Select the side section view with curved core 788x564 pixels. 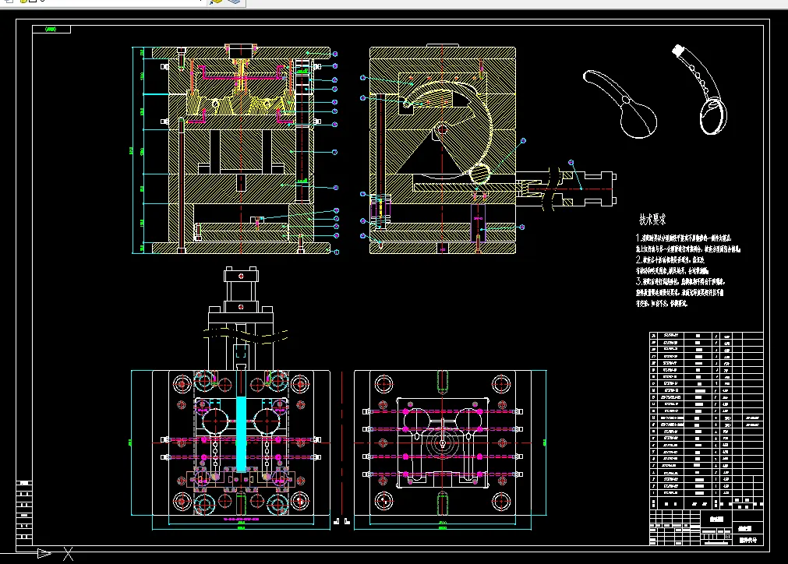pos(442,150)
